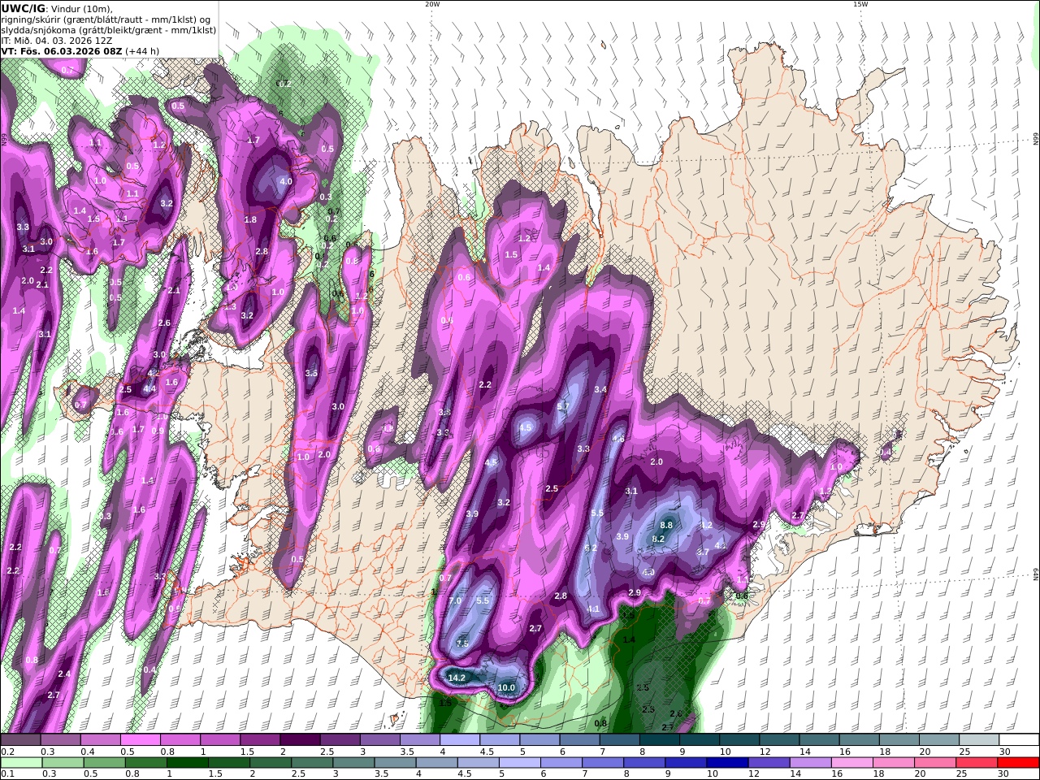Click the 5.7 snowfall value label
Image resolution: width=1040 pixels, height=780 pixels.
tap(562, 406)
